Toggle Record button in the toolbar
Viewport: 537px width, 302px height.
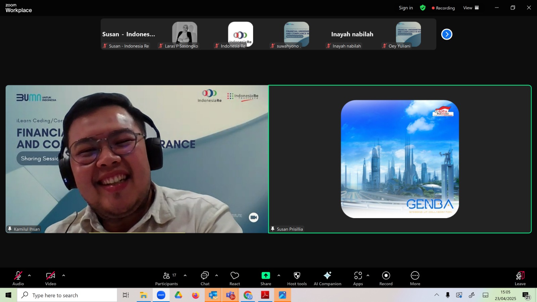point(386,279)
